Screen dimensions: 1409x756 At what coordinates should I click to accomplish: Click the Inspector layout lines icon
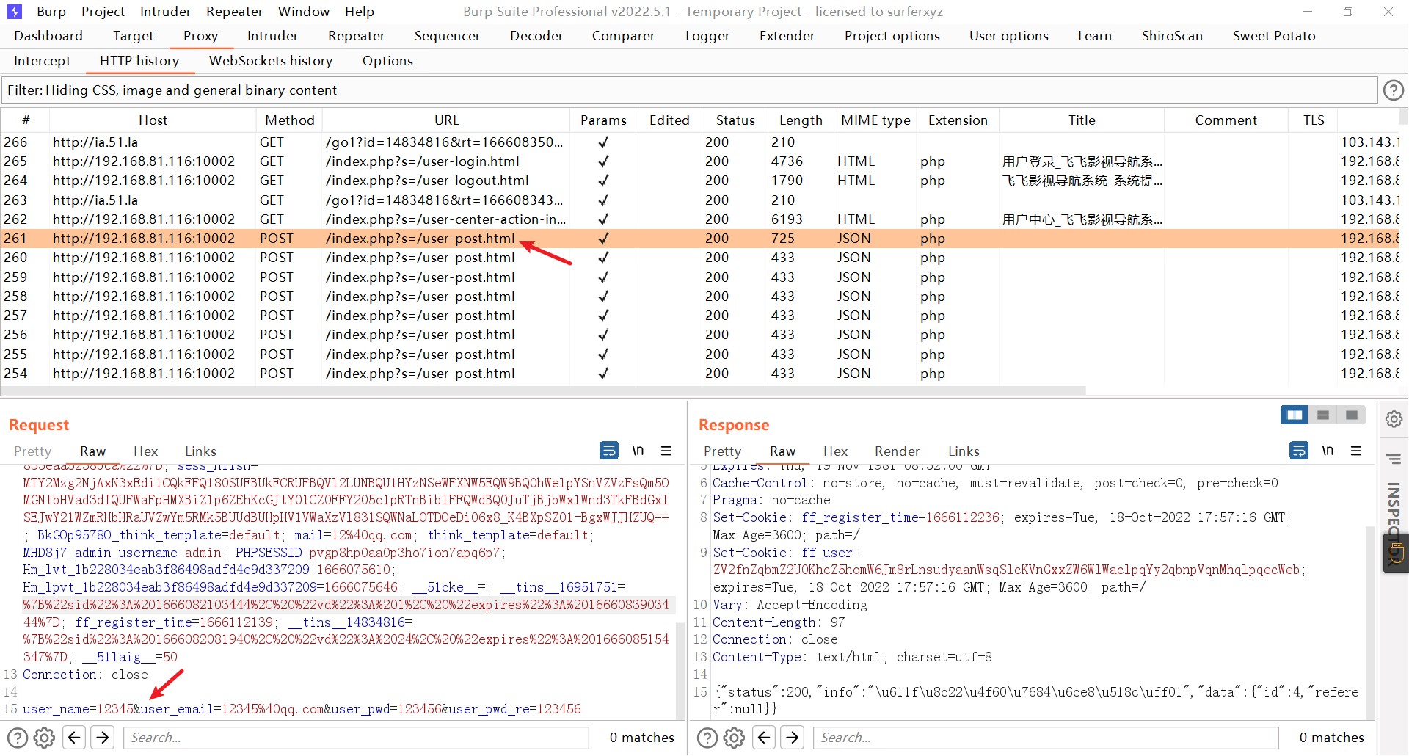click(x=1394, y=459)
